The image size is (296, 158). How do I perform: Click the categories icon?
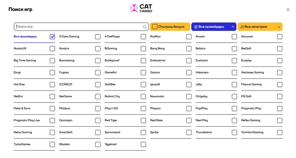pyautogui.click(x=242, y=27)
